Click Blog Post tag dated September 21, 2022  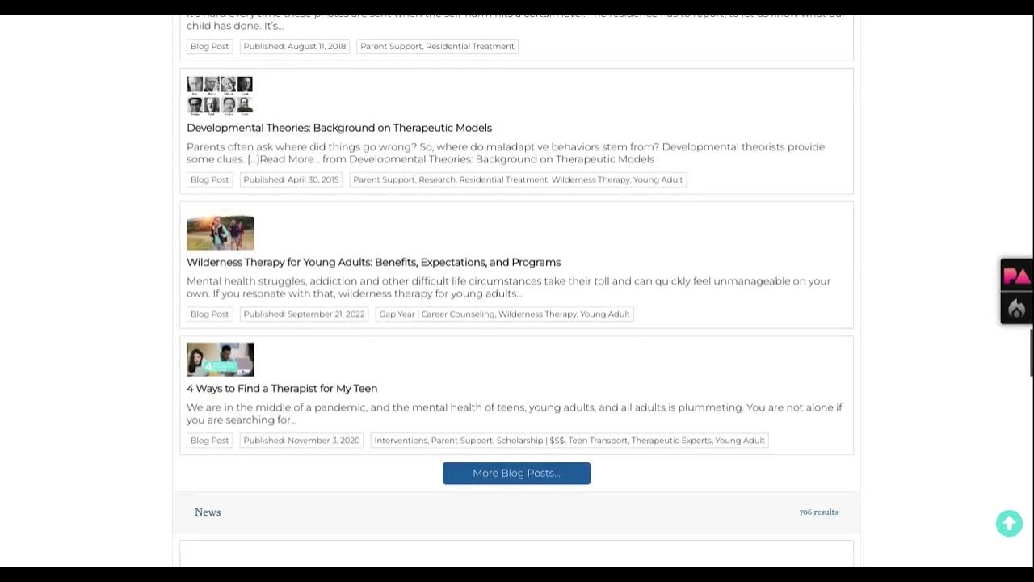pyautogui.click(x=209, y=314)
